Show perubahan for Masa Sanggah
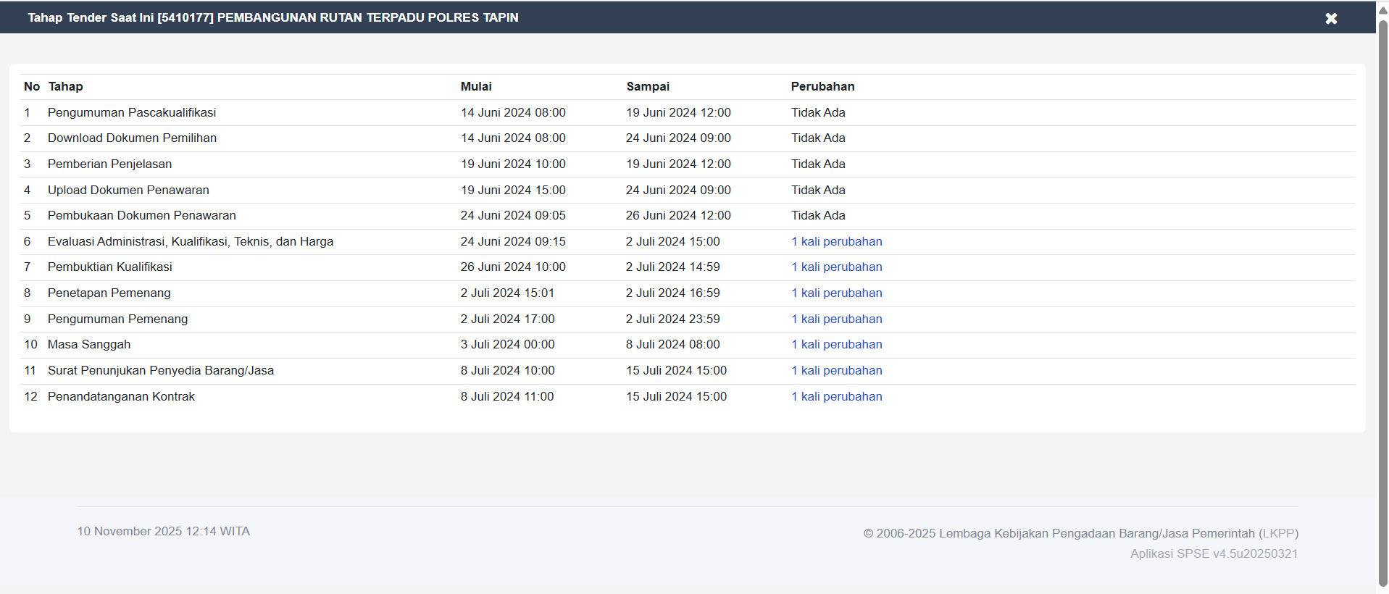The image size is (1389, 594). point(836,345)
